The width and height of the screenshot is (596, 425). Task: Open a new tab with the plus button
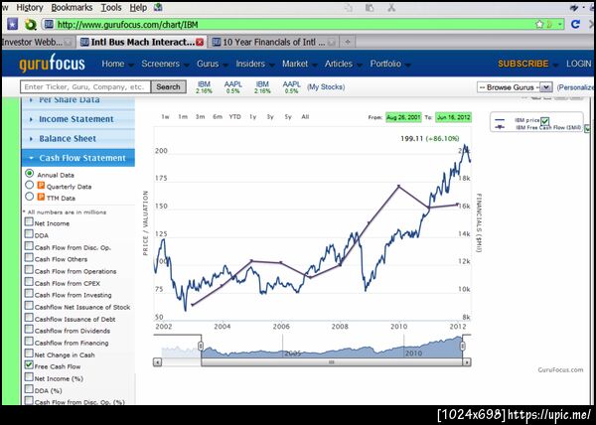(347, 42)
